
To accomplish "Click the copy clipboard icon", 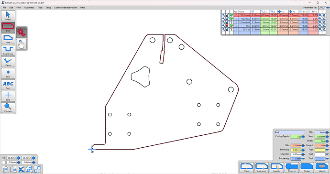I will click(x=5, y=169).
